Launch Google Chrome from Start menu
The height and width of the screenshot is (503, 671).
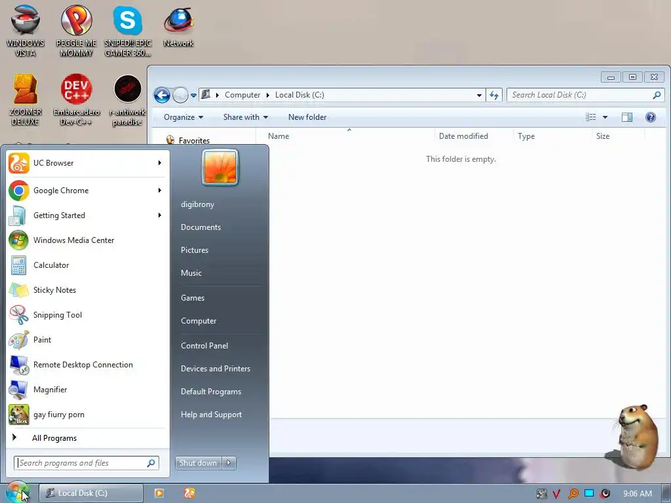click(87, 191)
